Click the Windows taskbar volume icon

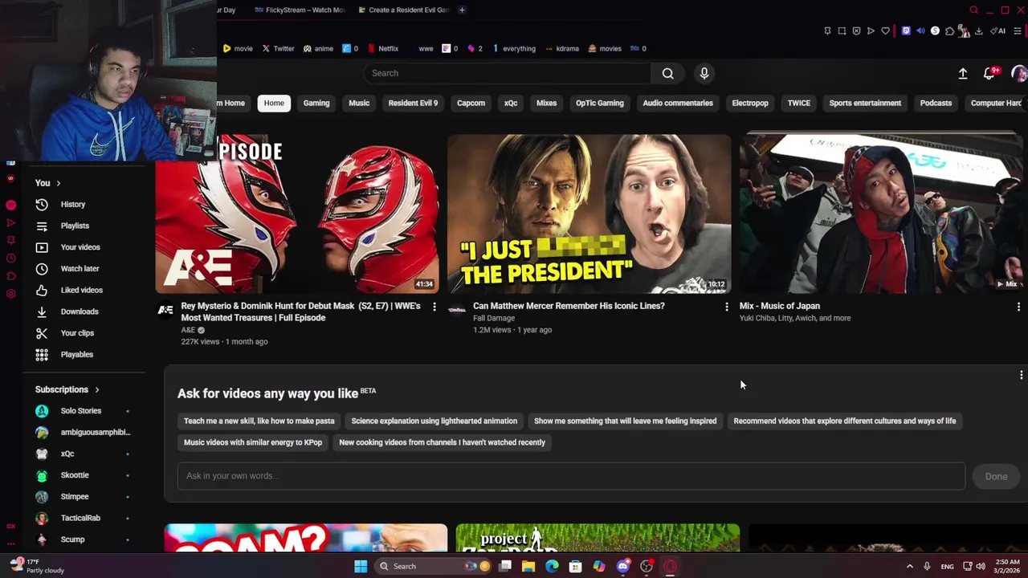point(980,566)
